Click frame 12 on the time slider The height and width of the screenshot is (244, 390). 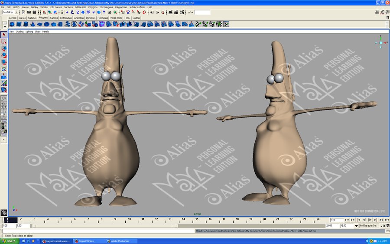point(156,220)
